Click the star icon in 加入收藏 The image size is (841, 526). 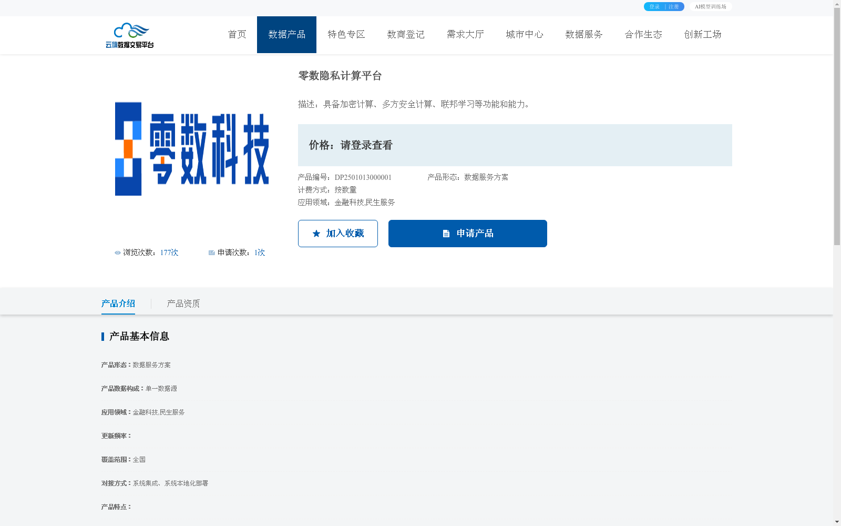(x=316, y=234)
